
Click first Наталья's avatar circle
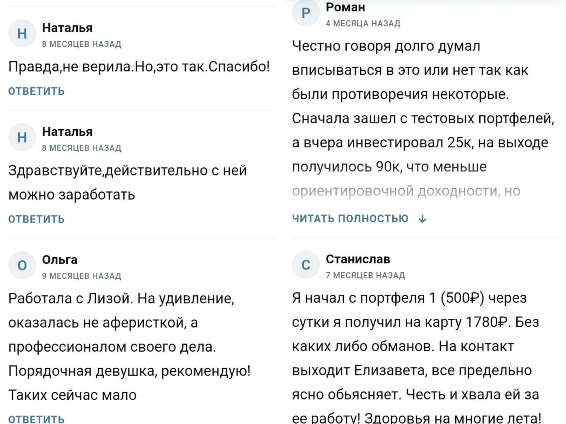(22, 34)
